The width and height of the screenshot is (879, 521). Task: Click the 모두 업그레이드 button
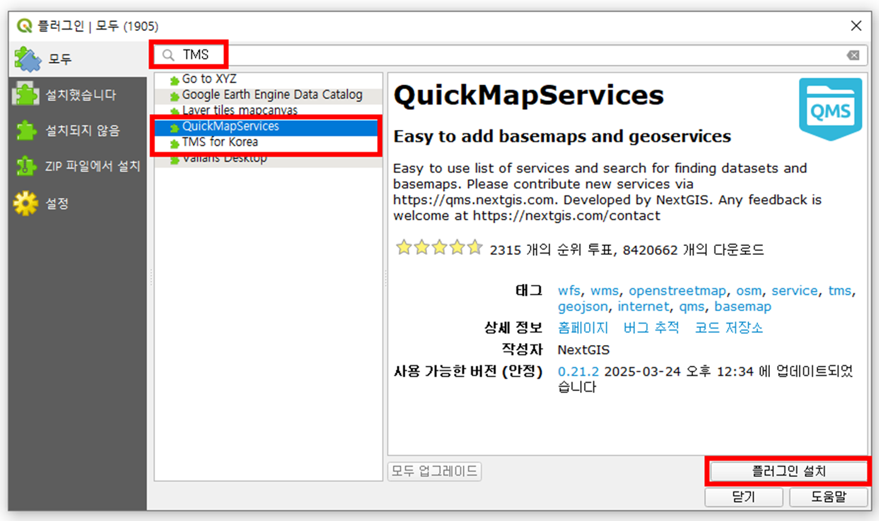434,471
